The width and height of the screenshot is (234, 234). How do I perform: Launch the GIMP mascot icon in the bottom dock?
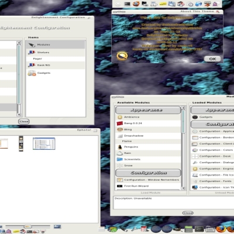coord(177,229)
